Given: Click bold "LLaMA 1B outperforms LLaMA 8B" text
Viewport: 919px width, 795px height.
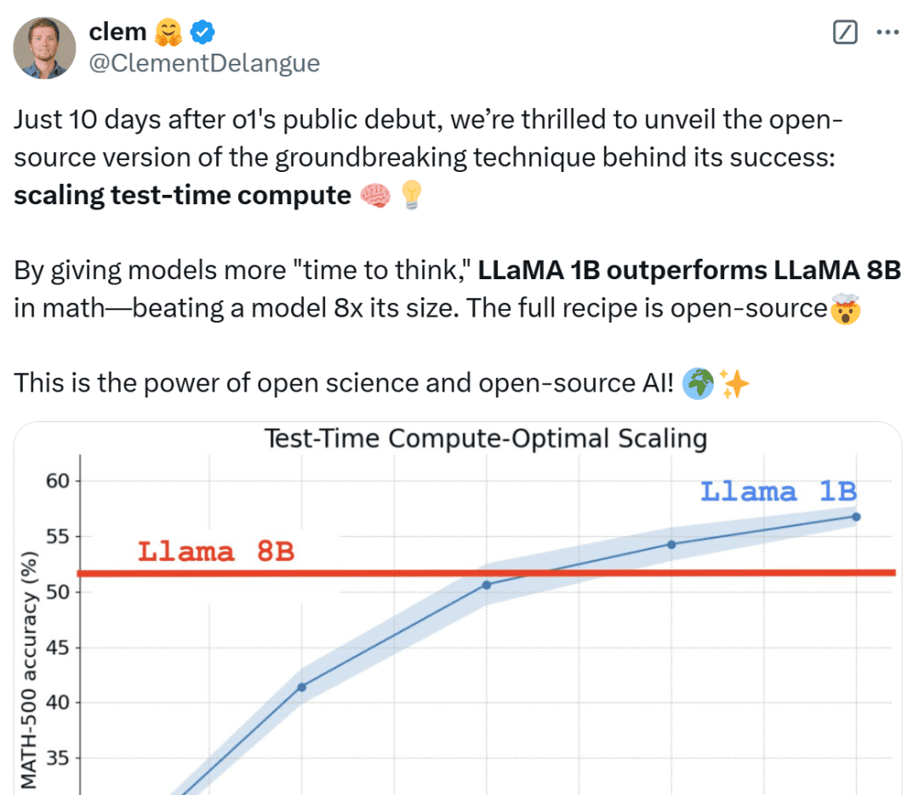Looking at the screenshot, I should tap(688, 272).
